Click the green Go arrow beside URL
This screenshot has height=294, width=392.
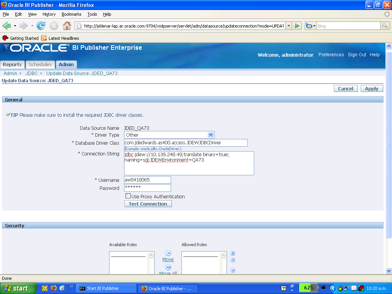297,26
